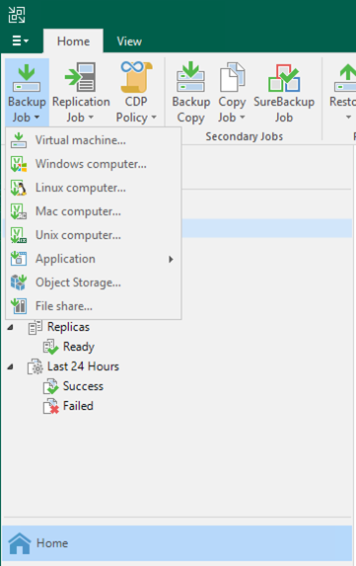Open the Replication Job ribbon icon

click(x=80, y=77)
